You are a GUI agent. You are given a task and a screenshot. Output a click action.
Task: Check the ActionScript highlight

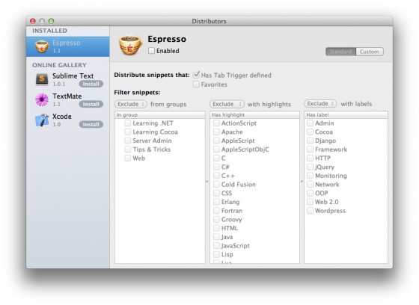(216, 123)
